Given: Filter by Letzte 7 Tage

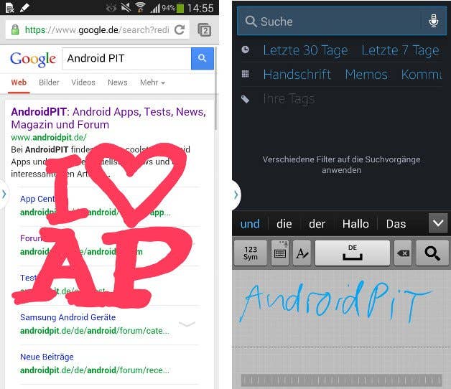Looking at the screenshot, I should point(400,51).
